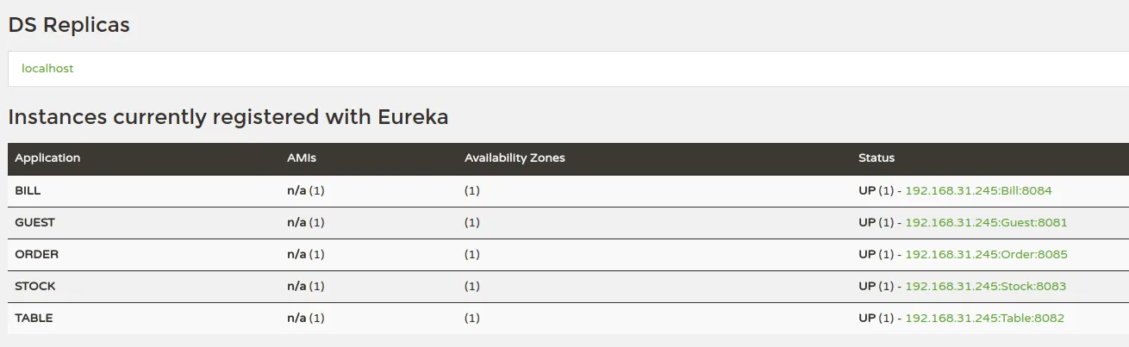1129x347 pixels.
Task: Click the Application column header
Action: pyautogui.click(x=47, y=158)
